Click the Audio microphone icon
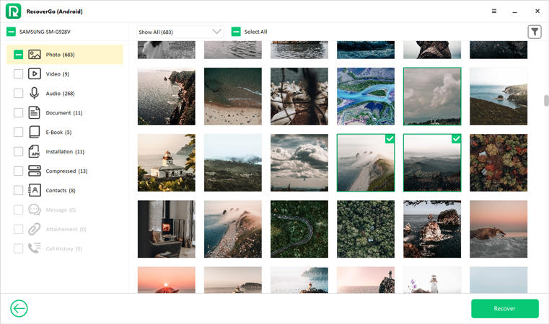549x324 pixels. point(34,93)
